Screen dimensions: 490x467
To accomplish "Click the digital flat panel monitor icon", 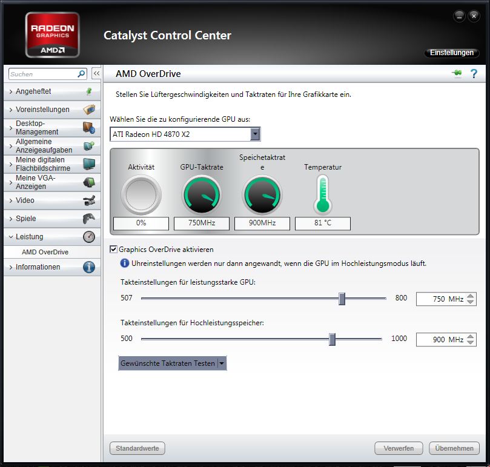I will pos(89,164).
